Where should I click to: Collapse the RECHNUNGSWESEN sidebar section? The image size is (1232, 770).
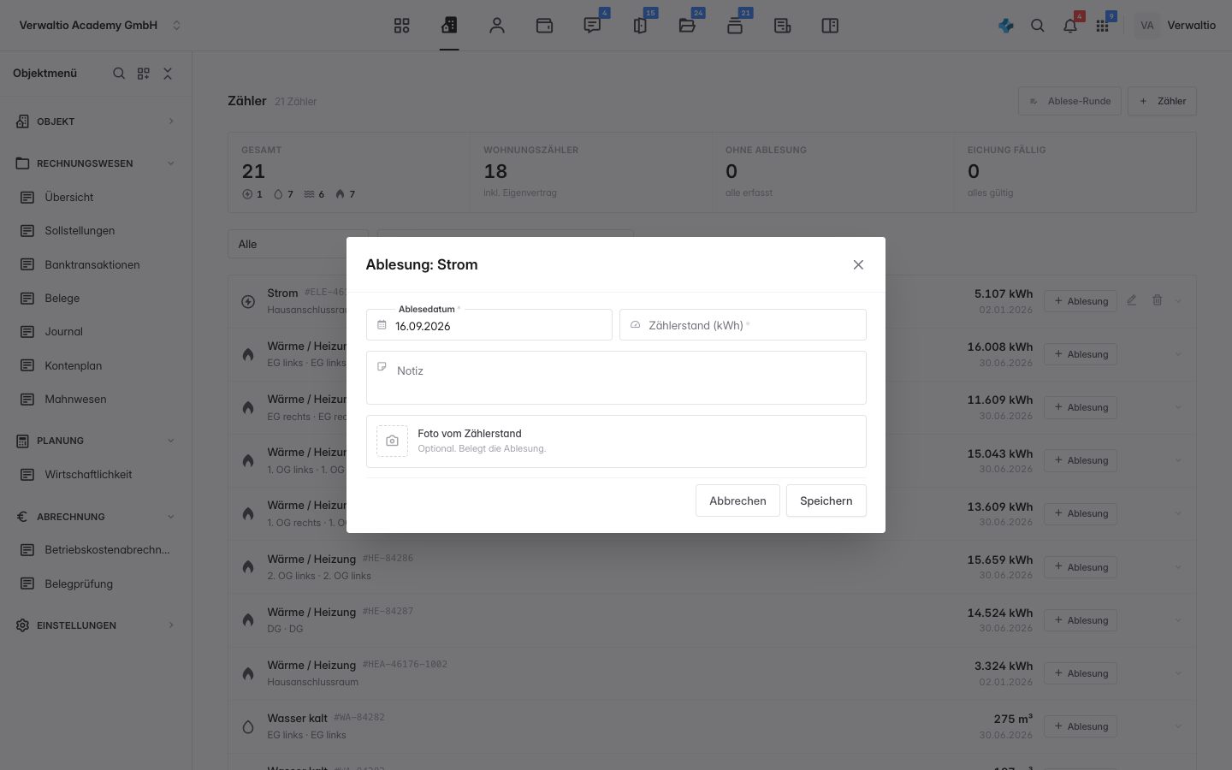96,163
